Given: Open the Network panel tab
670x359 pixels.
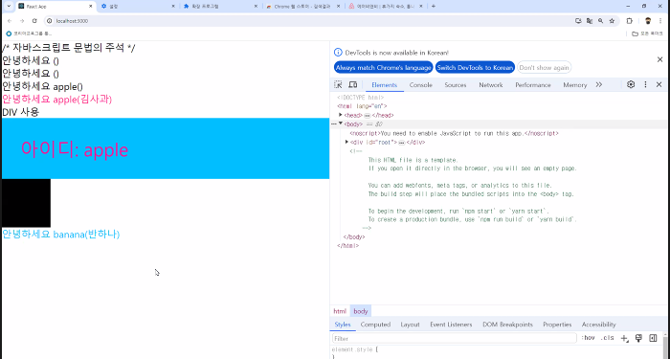Looking at the screenshot, I should pyautogui.click(x=490, y=85).
